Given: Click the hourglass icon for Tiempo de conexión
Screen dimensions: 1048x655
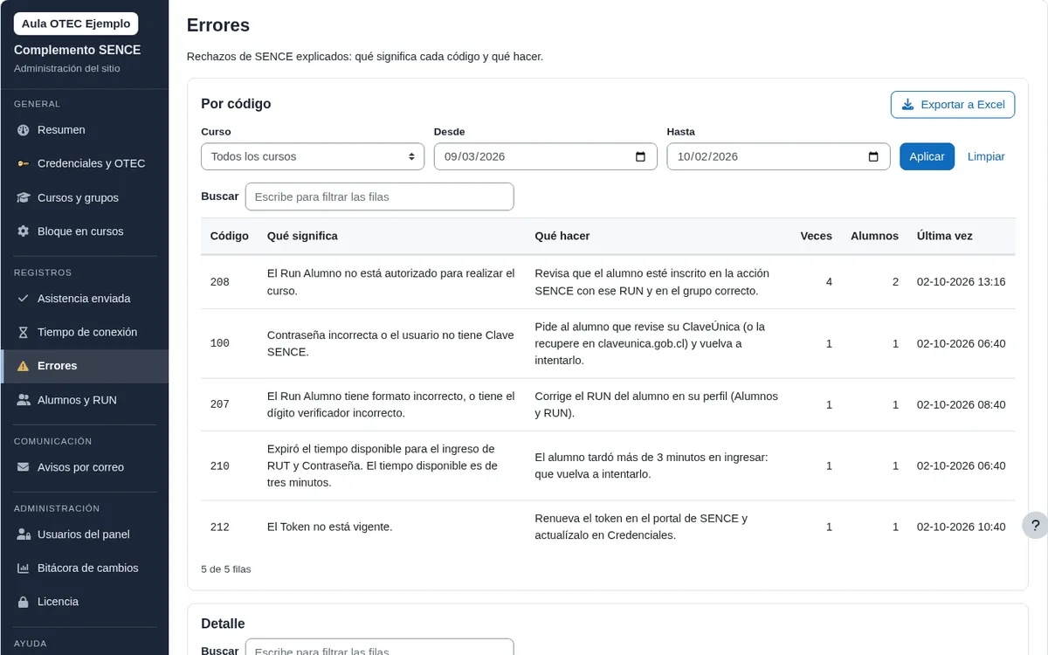Looking at the screenshot, I should click(24, 333).
